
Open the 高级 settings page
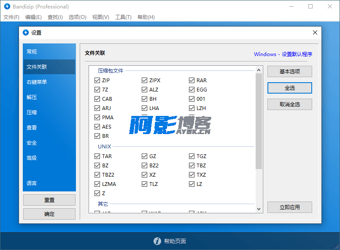49,158
